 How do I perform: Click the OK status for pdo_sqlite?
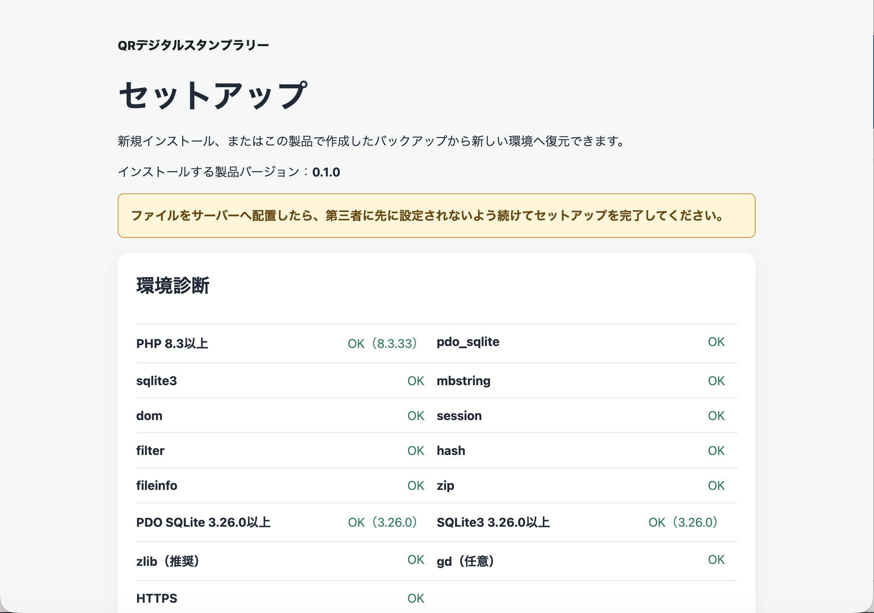click(716, 342)
